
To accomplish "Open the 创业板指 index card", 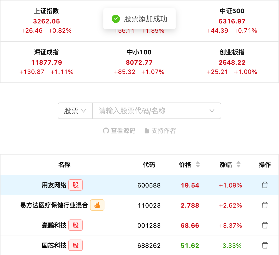I will click(232, 62).
